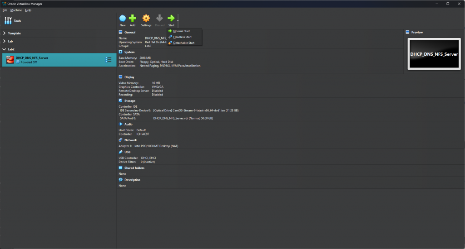Click the Base Memory 2048 MB value
Image resolution: width=465 pixels, height=249 pixels.
tap(145, 58)
